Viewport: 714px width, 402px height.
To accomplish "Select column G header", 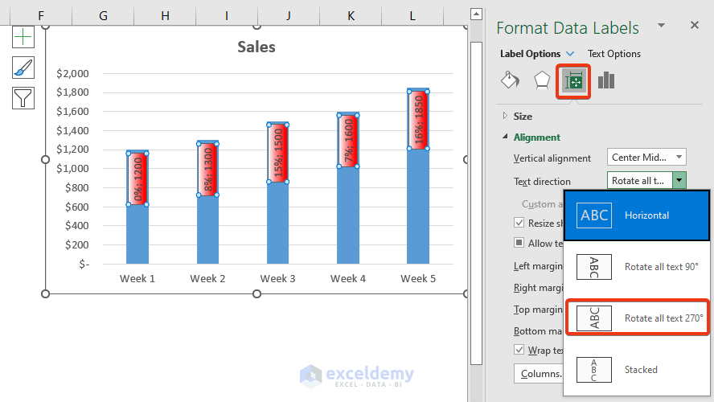I will [x=104, y=16].
